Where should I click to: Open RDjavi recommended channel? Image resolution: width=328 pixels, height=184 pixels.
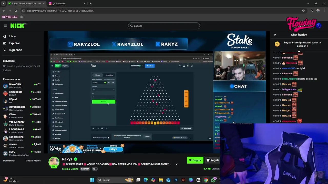(x=22, y=101)
